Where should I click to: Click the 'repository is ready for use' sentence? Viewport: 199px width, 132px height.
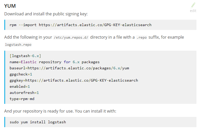tap(60, 111)
